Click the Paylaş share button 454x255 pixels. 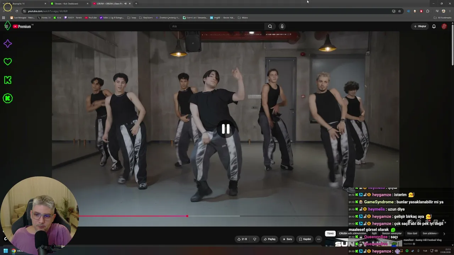270,239
